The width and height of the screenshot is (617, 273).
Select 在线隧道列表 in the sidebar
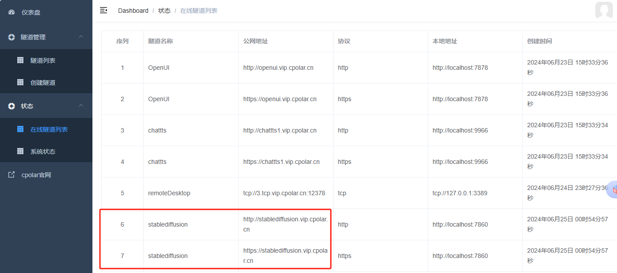tap(46, 129)
